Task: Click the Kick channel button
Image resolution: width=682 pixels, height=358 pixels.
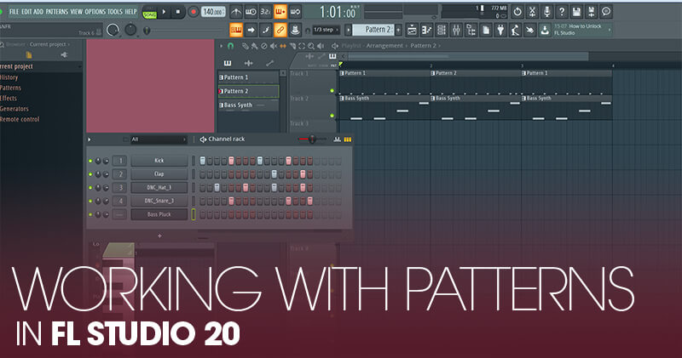Action: coord(159,161)
